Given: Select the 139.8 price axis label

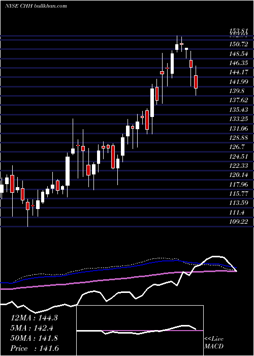Looking at the screenshot, I should pyautogui.click(x=237, y=91).
